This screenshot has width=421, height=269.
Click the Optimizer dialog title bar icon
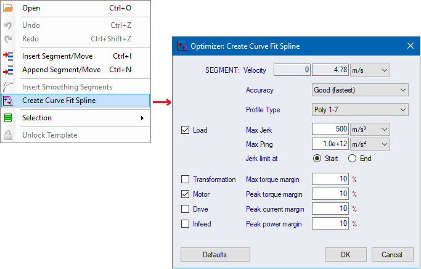pos(182,46)
